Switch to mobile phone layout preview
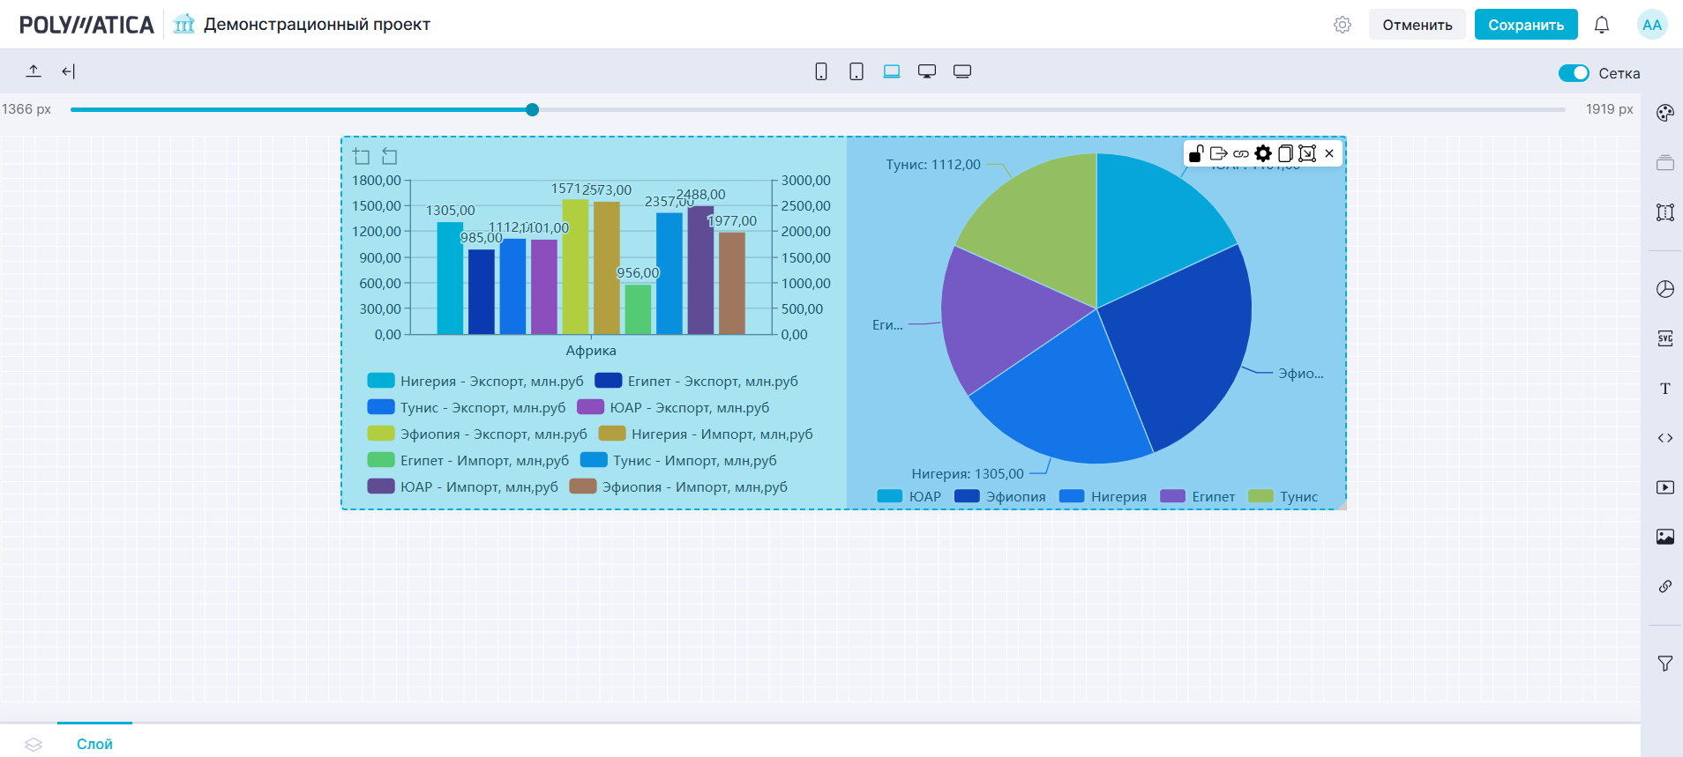Screen dimensions: 1683x757 tap(820, 71)
